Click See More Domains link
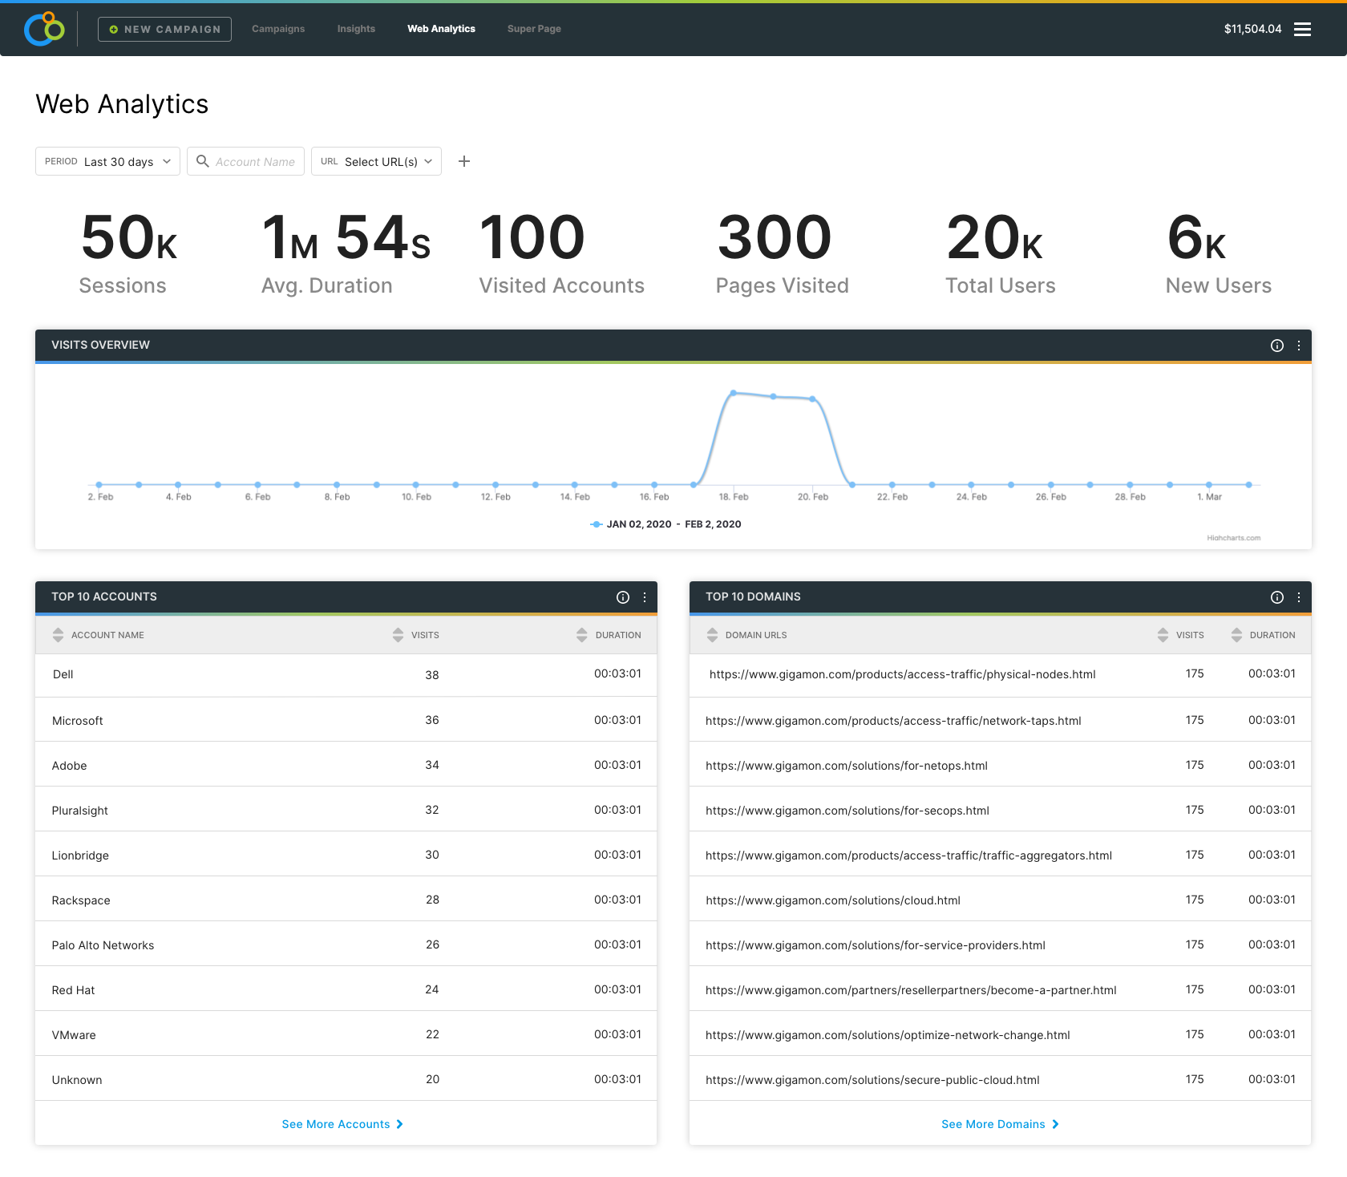The image size is (1347, 1177). coord(993,1124)
